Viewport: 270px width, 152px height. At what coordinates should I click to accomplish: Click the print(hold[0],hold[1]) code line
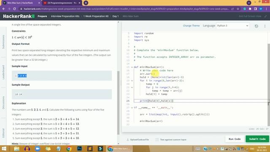coord(156,101)
